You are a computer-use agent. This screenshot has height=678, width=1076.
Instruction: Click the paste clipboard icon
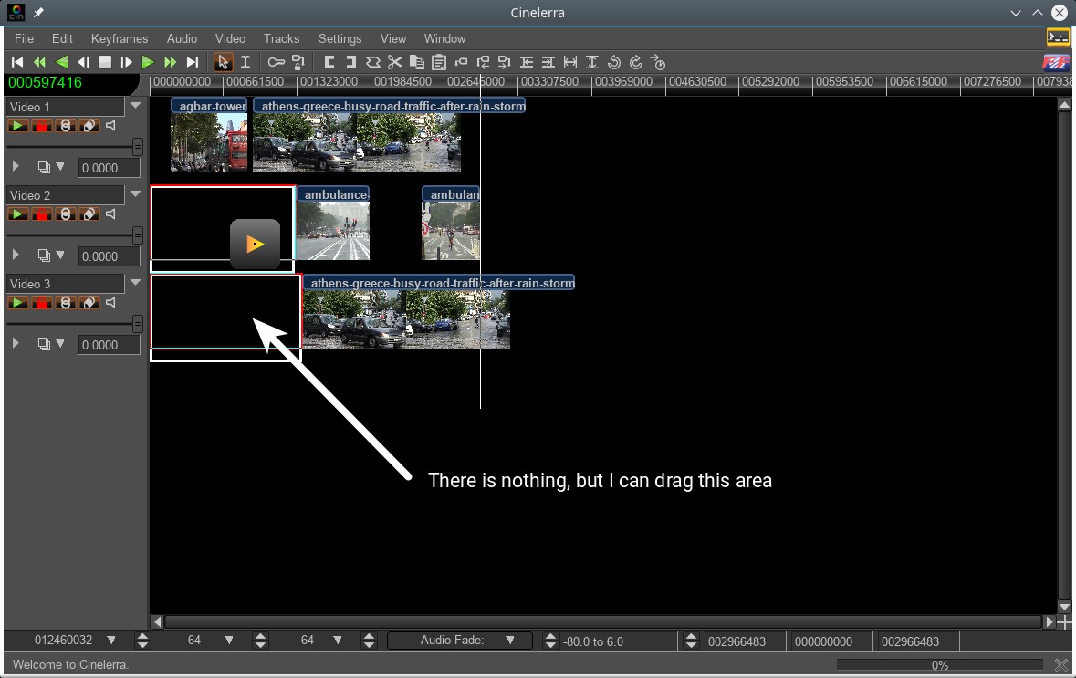click(x=438, y=62)
